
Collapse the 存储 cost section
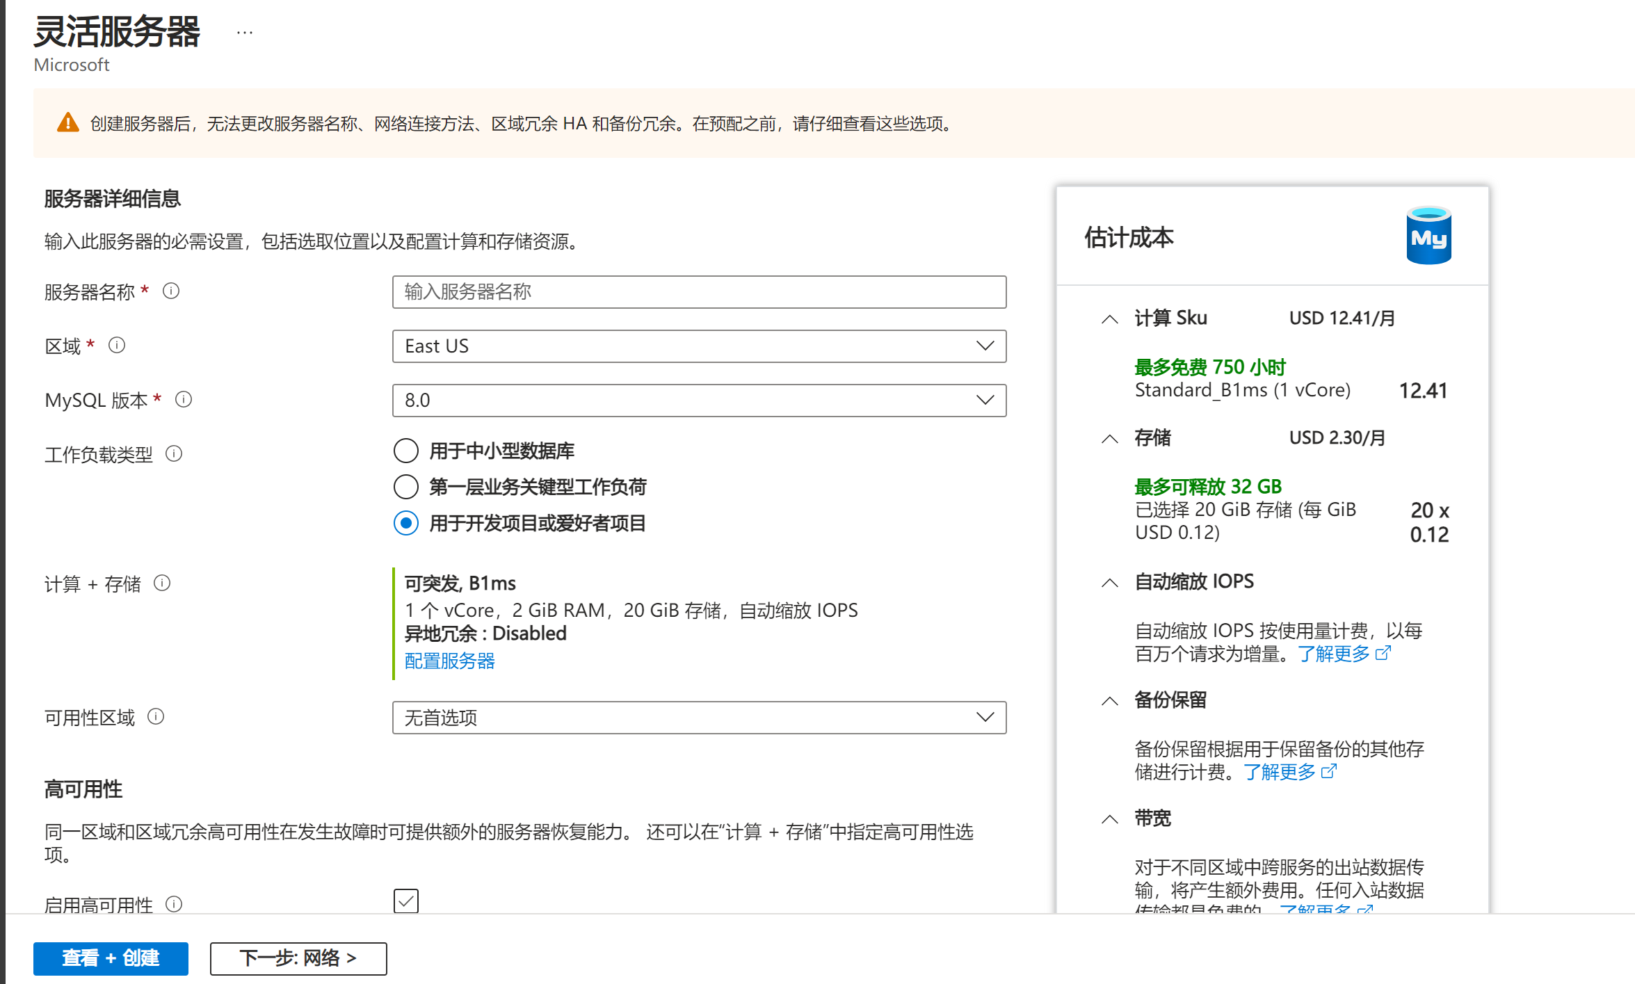[x=1110, y=439]
